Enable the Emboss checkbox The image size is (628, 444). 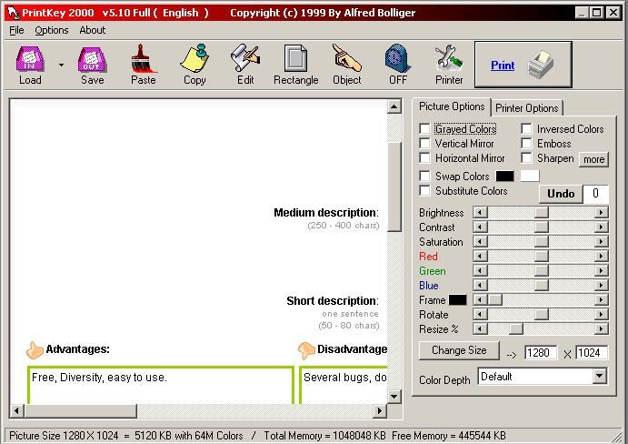(526, 144)
